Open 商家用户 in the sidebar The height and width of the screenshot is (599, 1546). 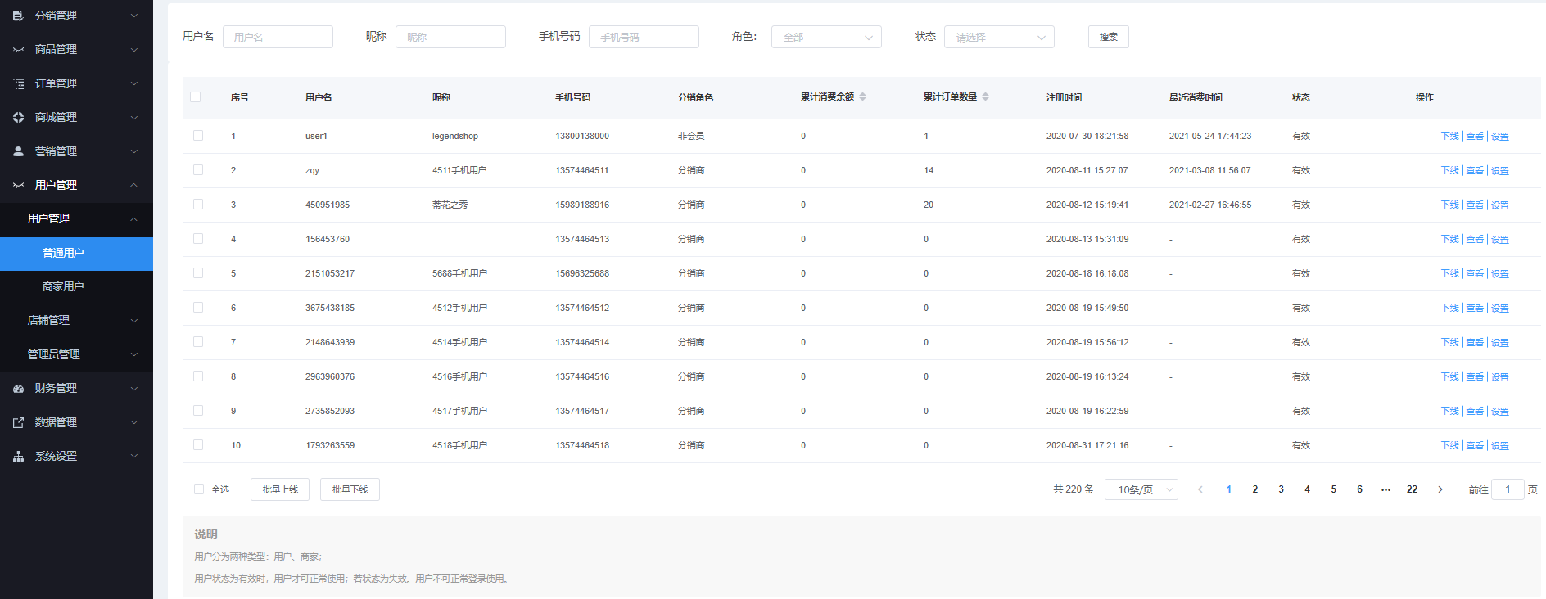coord(63,286)
